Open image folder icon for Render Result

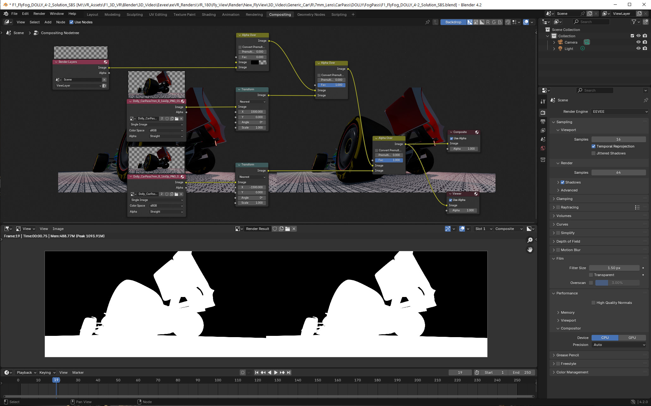pyautogui.click(x=288, y=229)
